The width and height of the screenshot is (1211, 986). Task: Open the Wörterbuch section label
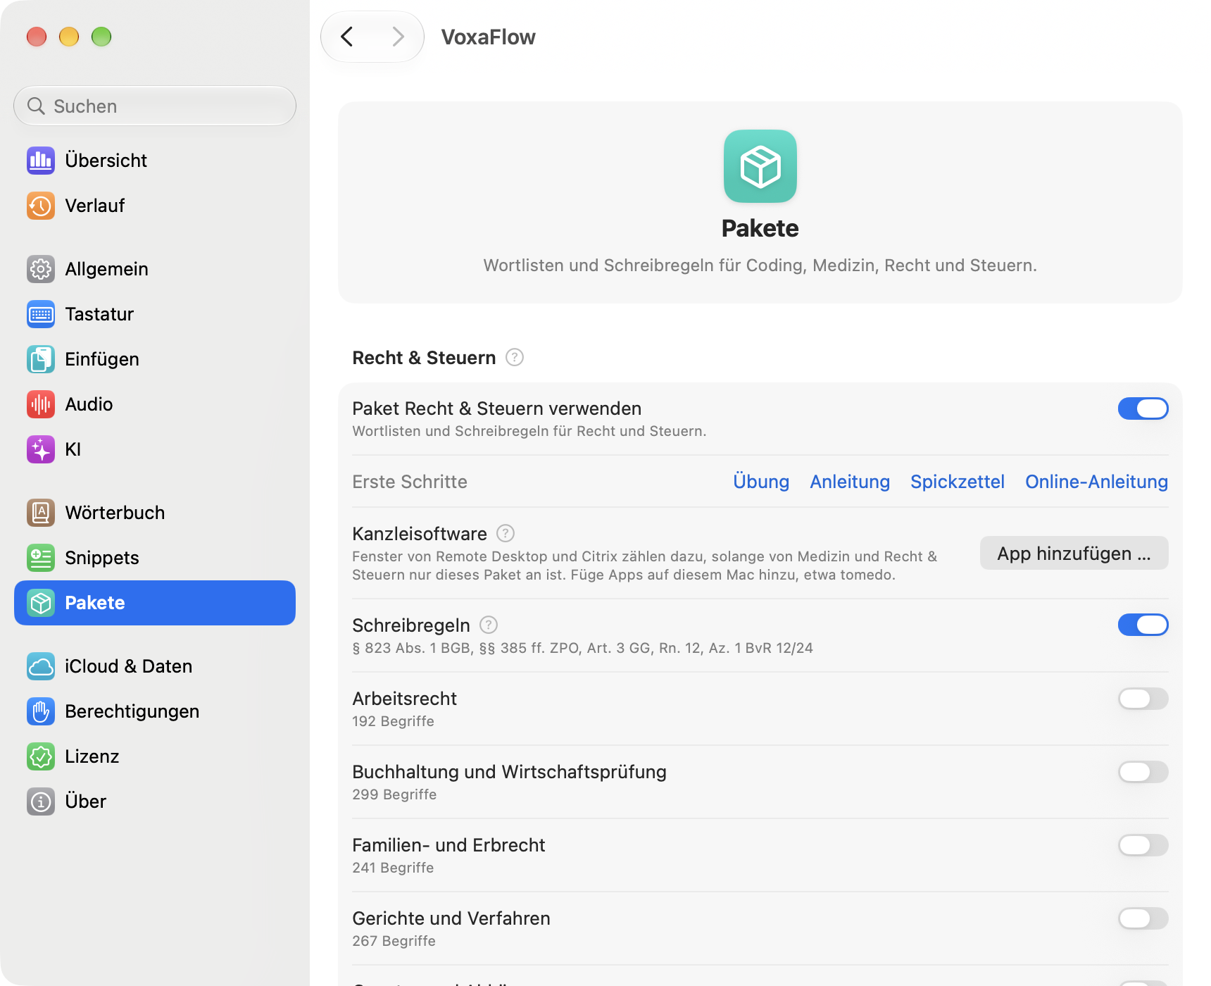click(115, 513)
